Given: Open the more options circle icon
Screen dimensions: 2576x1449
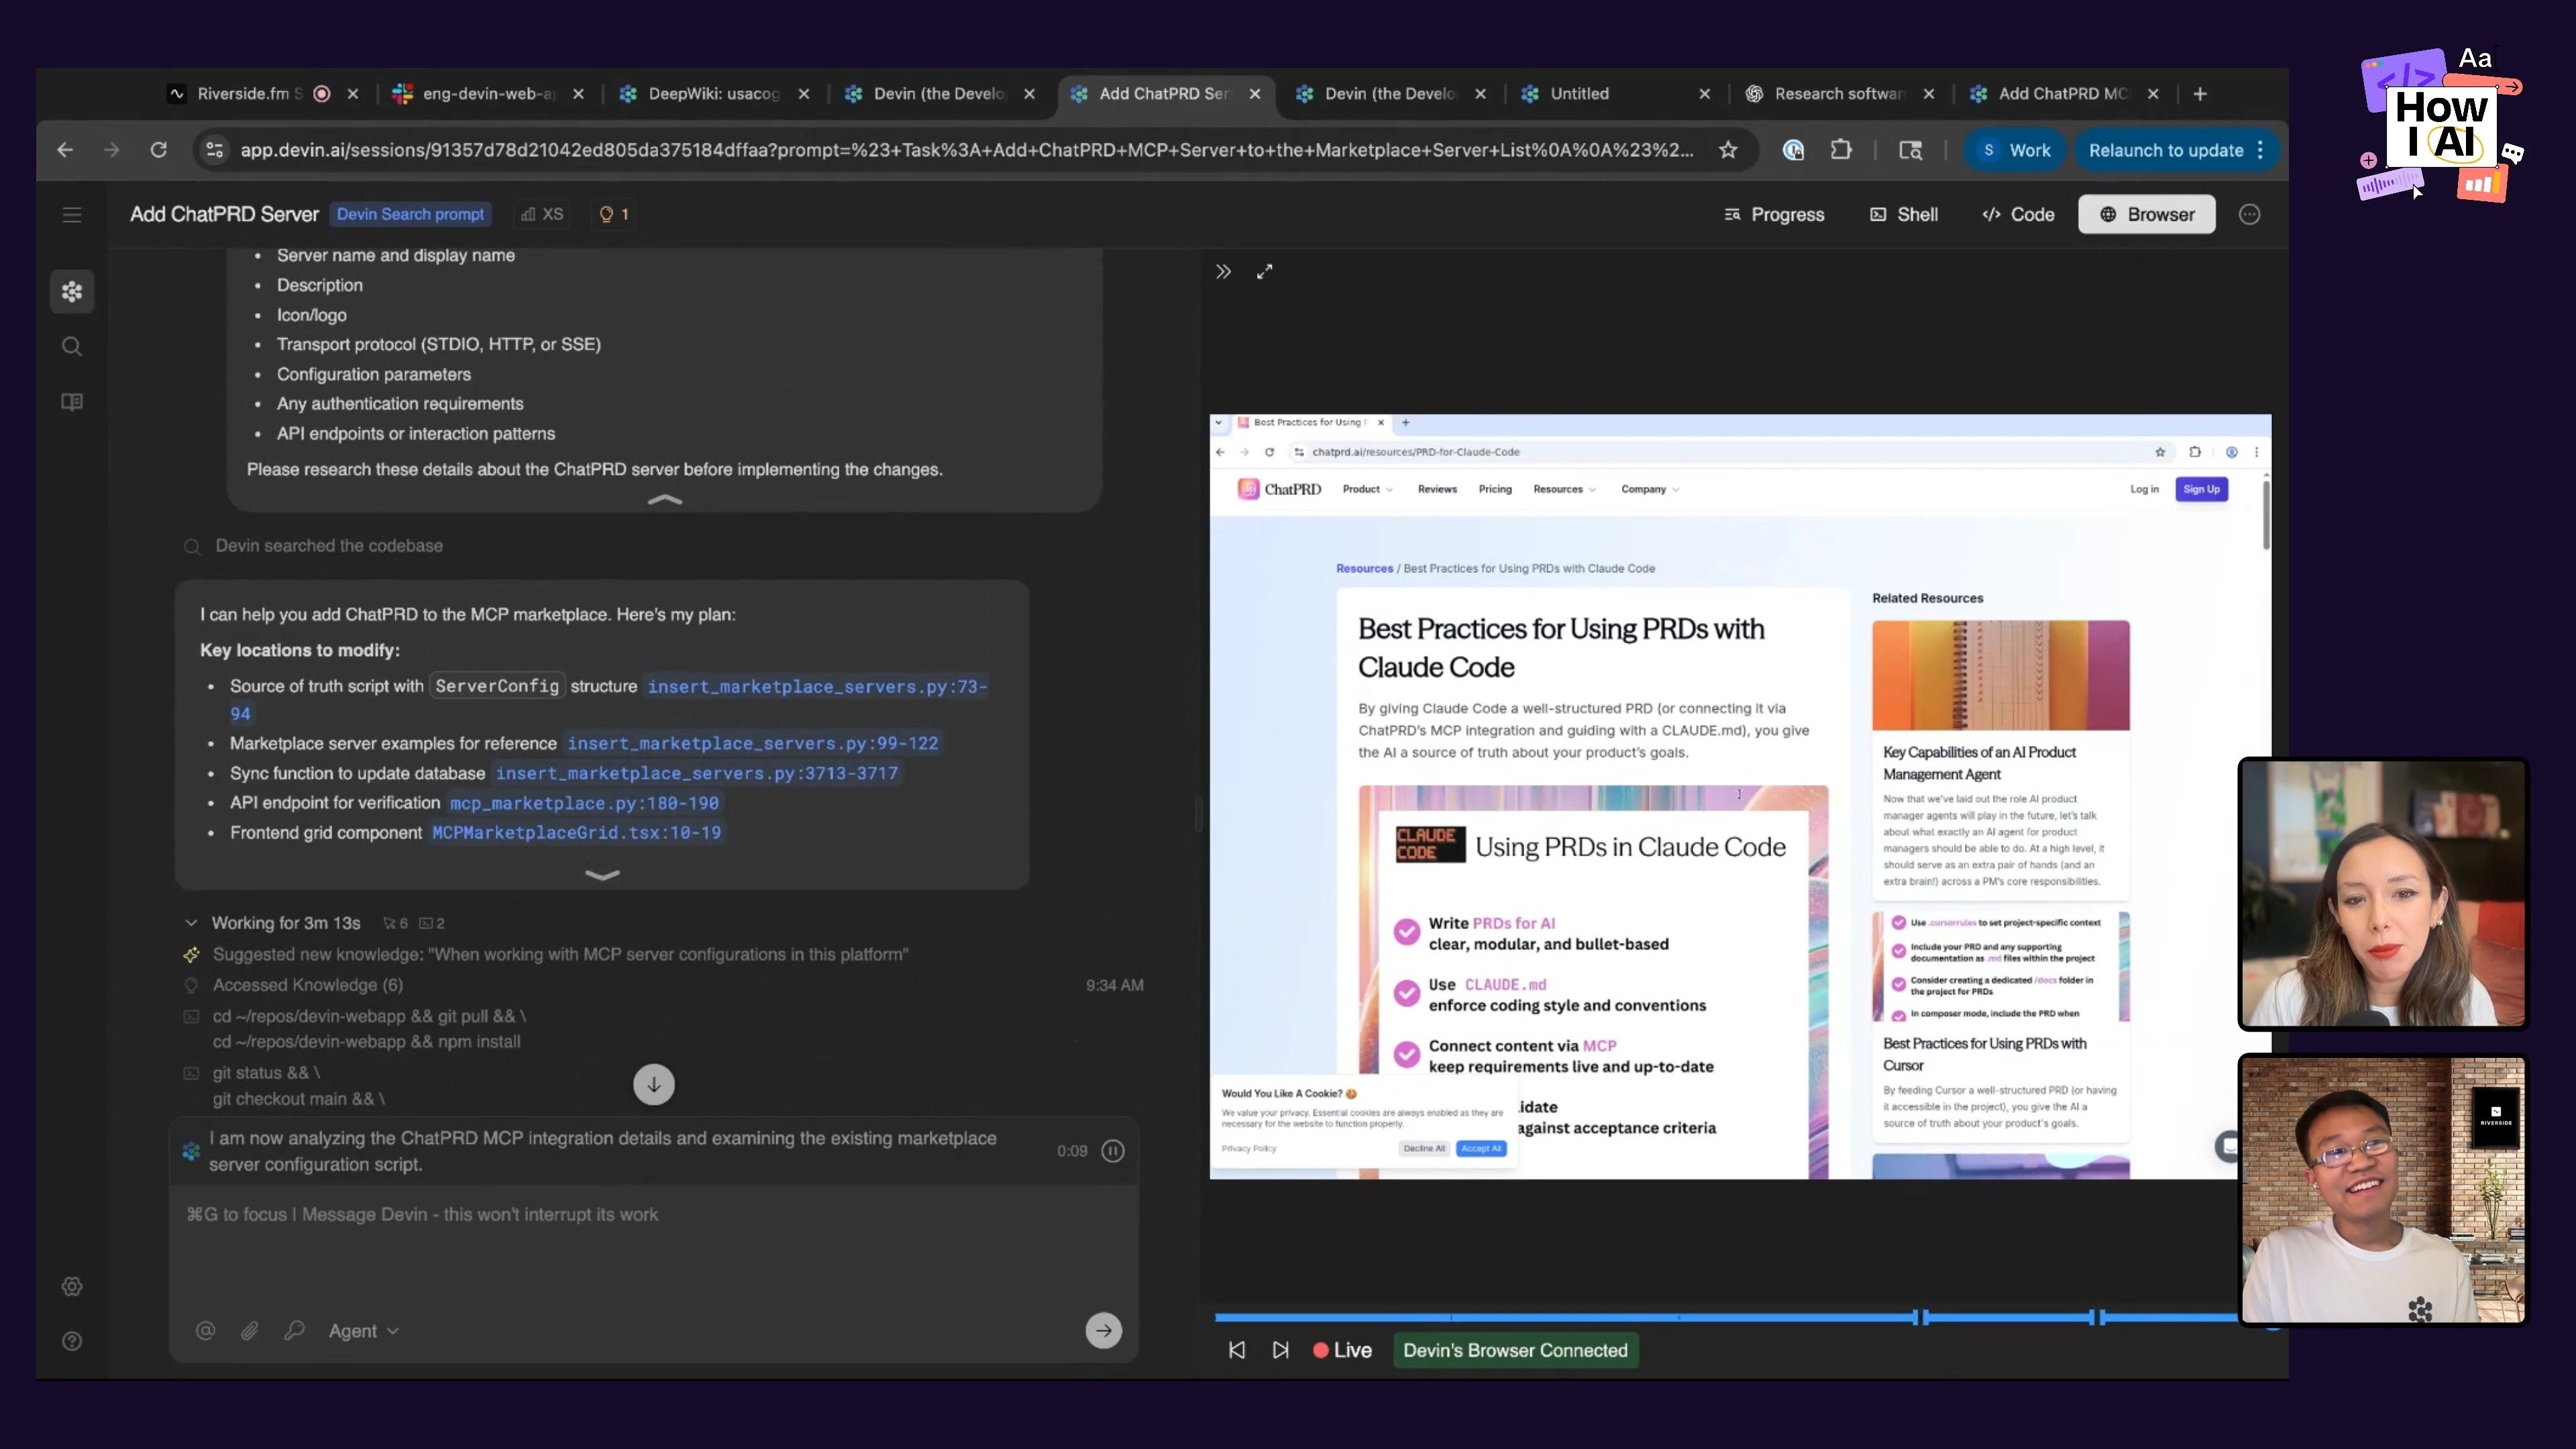Looking at the screenshot, I should 2250,215.
